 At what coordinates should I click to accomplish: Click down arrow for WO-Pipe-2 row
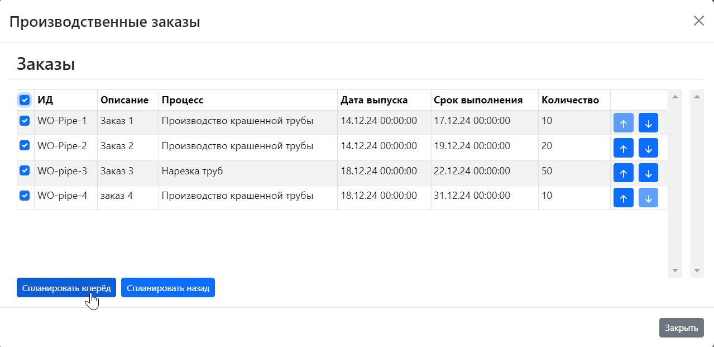pos(648,148)
